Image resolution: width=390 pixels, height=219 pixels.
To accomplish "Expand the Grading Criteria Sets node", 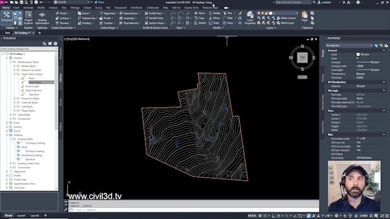I will tap(11, 164).
